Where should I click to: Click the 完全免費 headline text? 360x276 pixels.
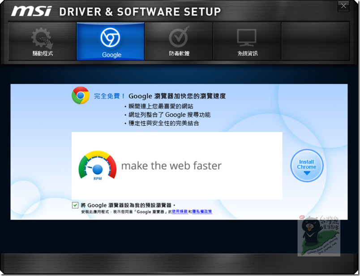[109, 96]
